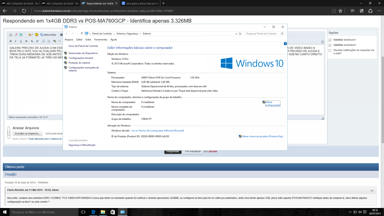Open the Ajuda menu
This screenshot has height=216, width=384.
pyautogui.click(x=114, y=39)
